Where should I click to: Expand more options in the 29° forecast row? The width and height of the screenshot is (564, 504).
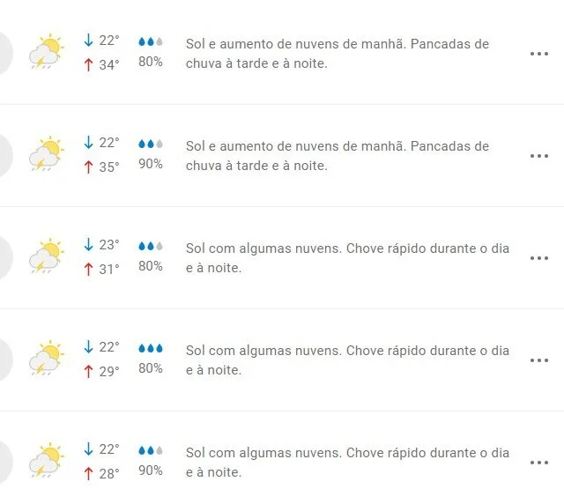coord(539,360)
